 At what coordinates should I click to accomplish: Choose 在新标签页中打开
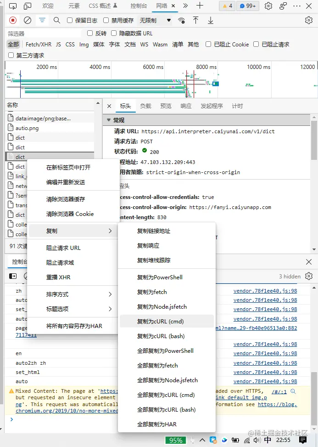(x=73, y=167)
